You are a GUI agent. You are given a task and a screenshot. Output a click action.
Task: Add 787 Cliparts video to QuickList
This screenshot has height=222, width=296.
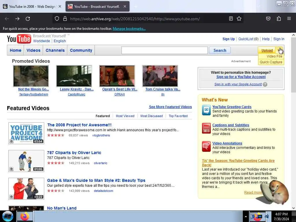tap(11, 169)
